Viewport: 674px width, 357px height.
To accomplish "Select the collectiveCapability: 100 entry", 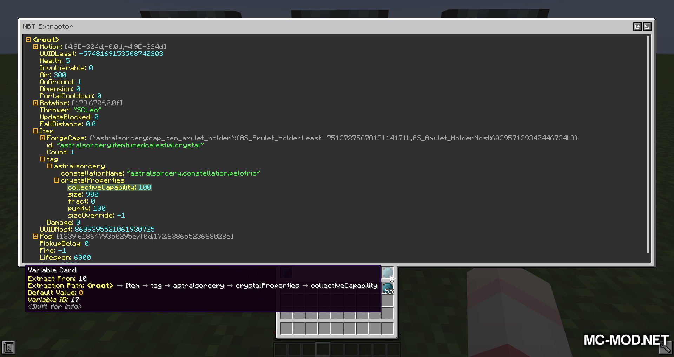I will click(x=109, y=187).
